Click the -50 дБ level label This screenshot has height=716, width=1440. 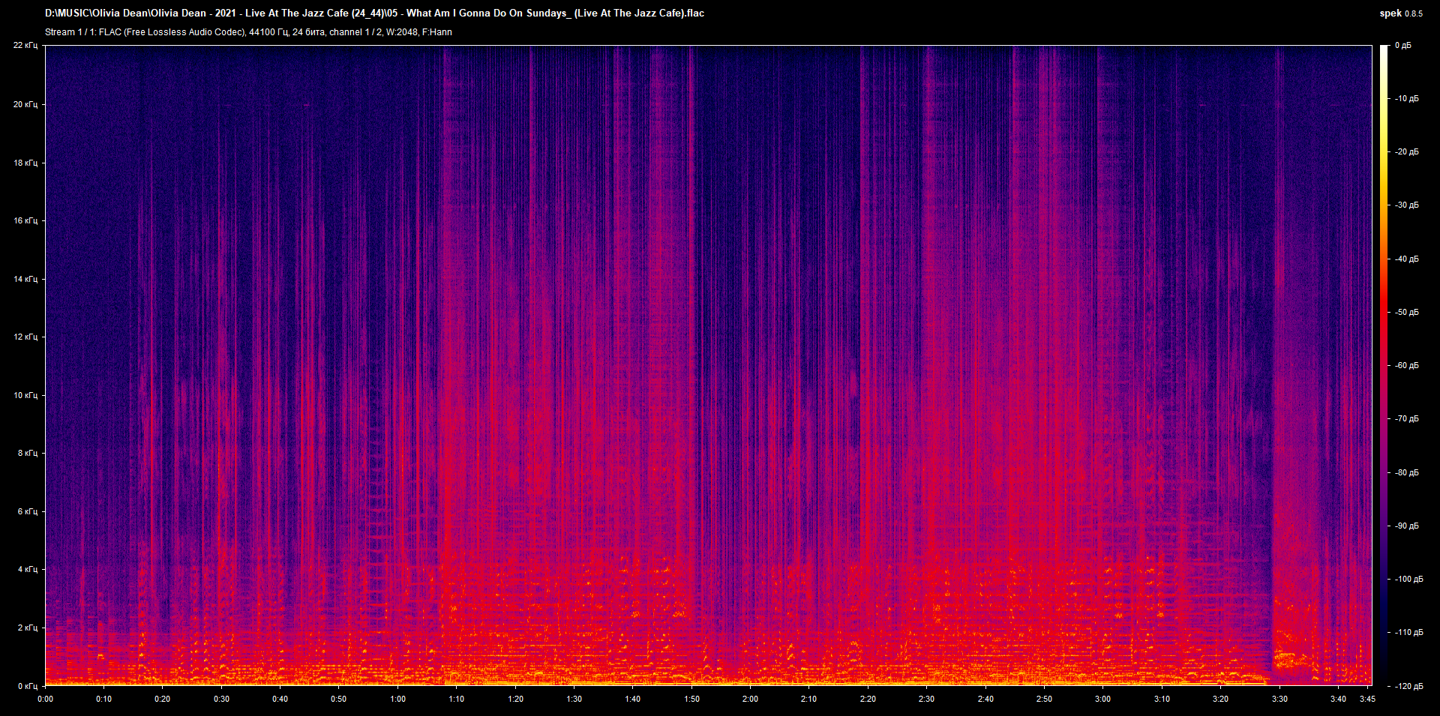tap(1406, 313)
